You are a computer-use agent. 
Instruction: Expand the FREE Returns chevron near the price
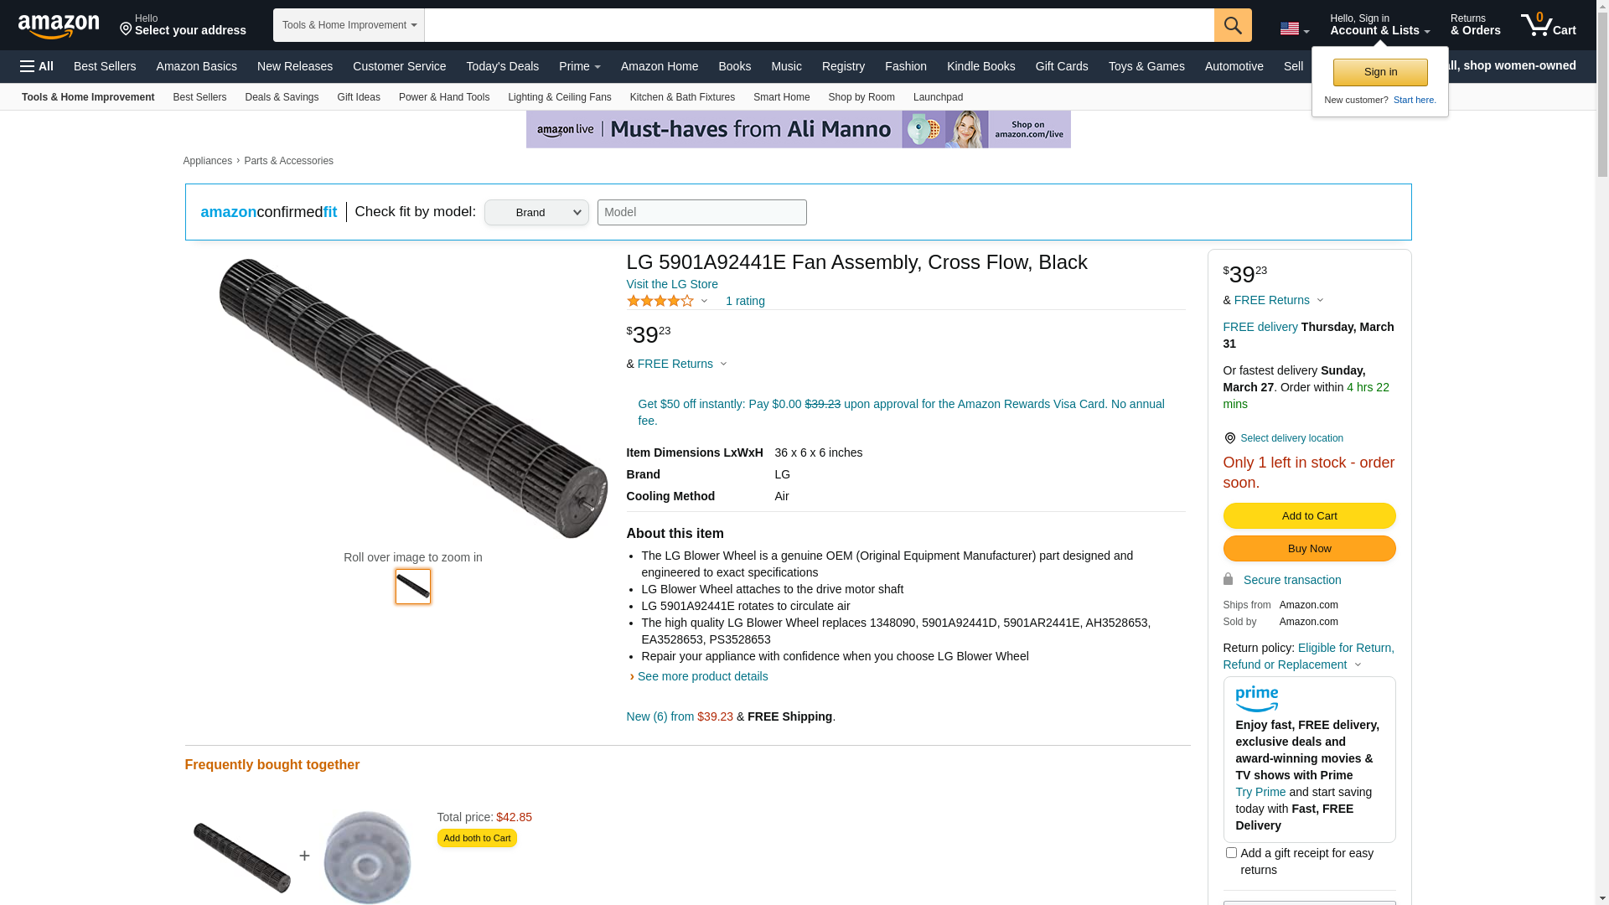[x=723, y=364]
